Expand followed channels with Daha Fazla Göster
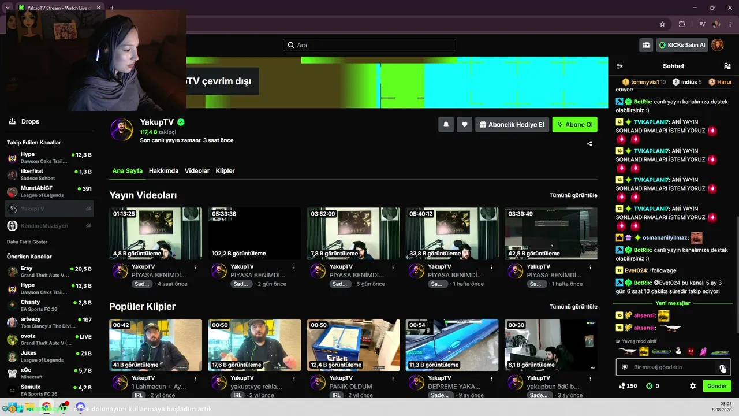The image size is (739, 416). 27,242
